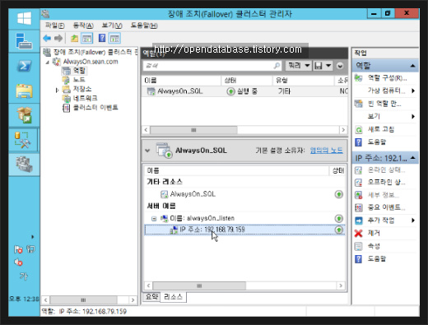The image size is (428, 325).
Task: Collapse the IP 주소: 192.1... actions section
Action: tap(412, 158)
